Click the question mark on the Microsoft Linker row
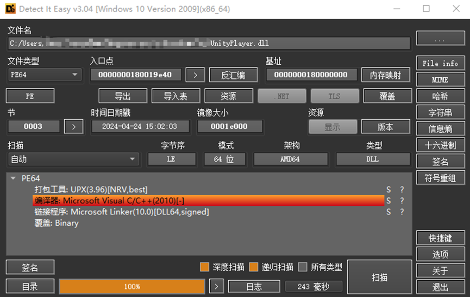470x297 pixels. point(402,212)
